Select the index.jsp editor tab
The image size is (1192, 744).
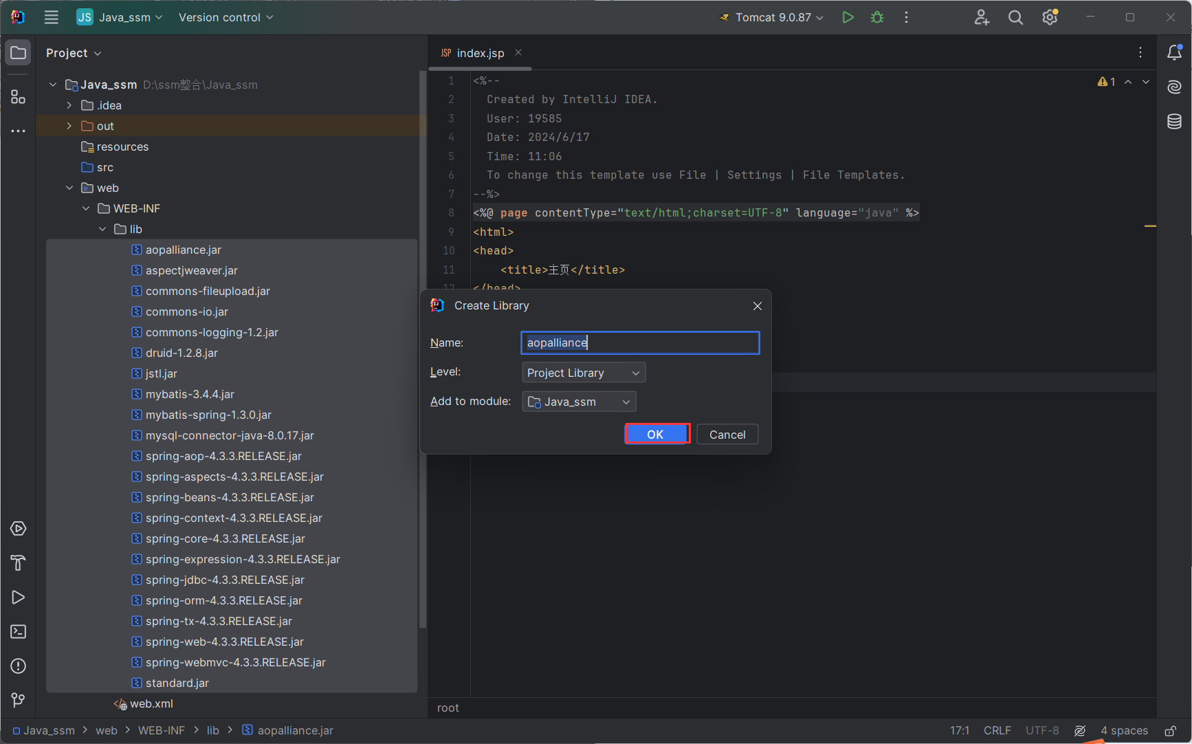tap(480, 53)
